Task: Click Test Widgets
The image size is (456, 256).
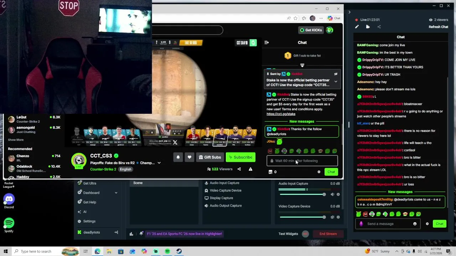Action: [x=288, y=234]
